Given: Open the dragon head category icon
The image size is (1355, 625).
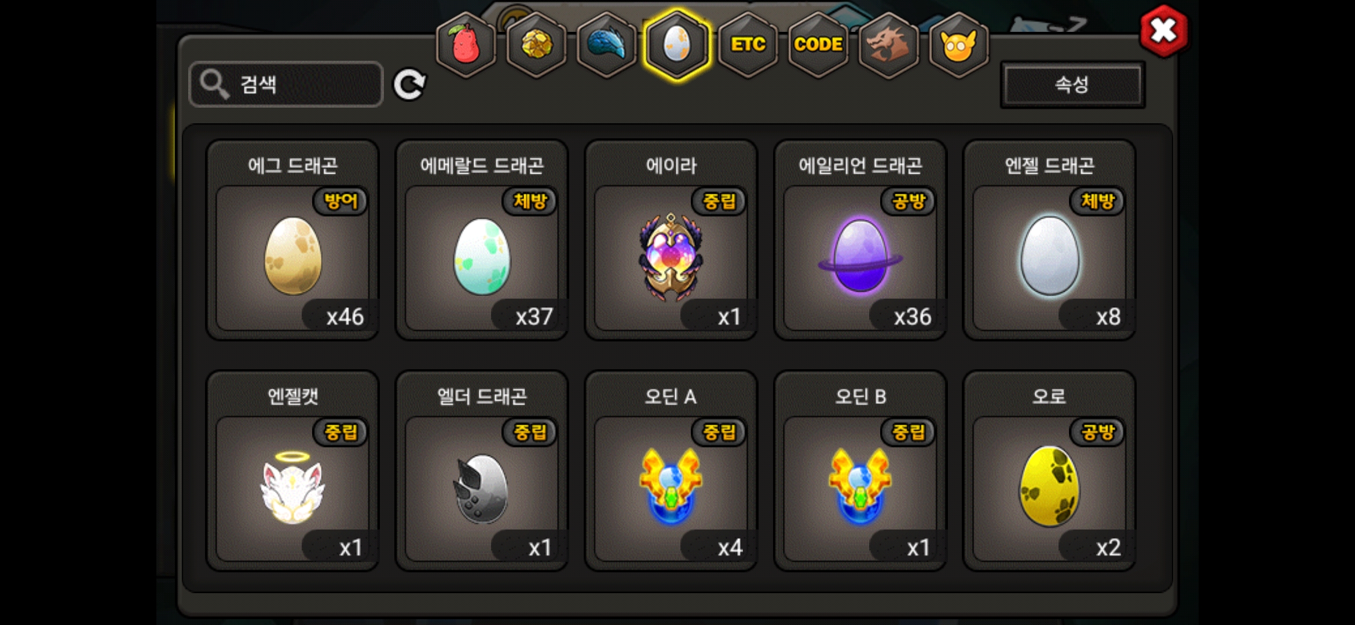Looking at the screenshot, I should pos(888,45).
